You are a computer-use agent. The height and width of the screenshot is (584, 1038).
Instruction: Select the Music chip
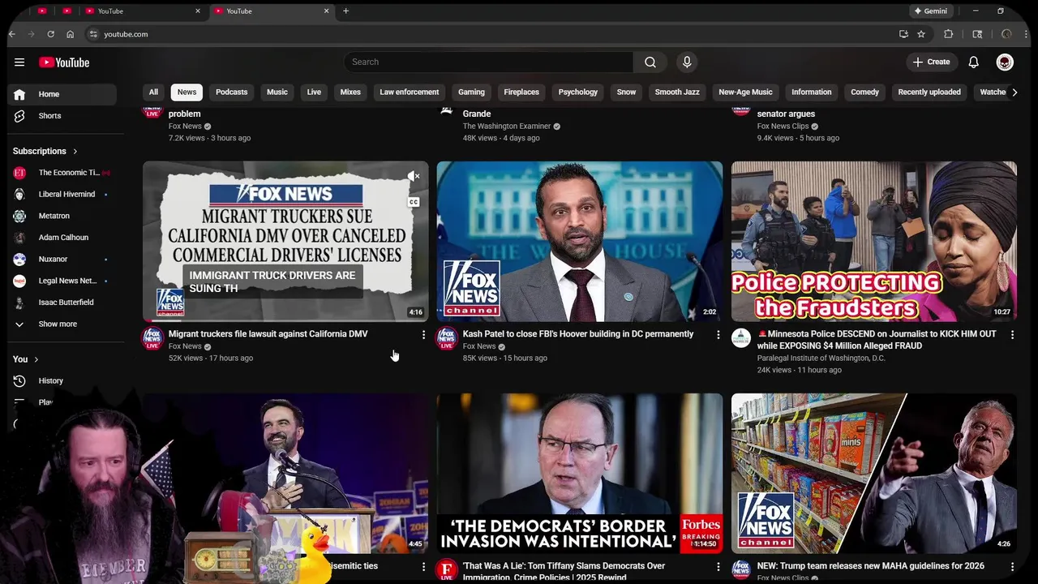(x=277, y=92)
